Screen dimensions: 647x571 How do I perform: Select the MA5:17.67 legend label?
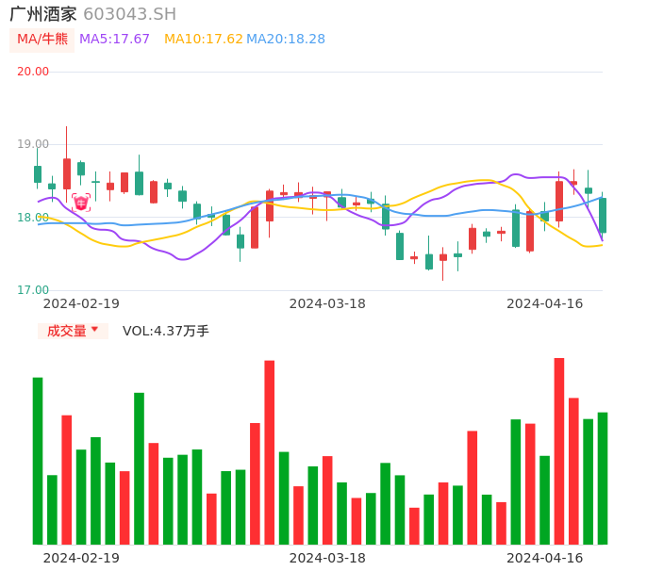click(x=114, y=40)
